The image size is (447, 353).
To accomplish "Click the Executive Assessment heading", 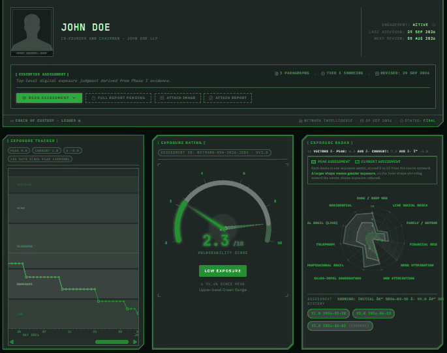I will point(42,74).
